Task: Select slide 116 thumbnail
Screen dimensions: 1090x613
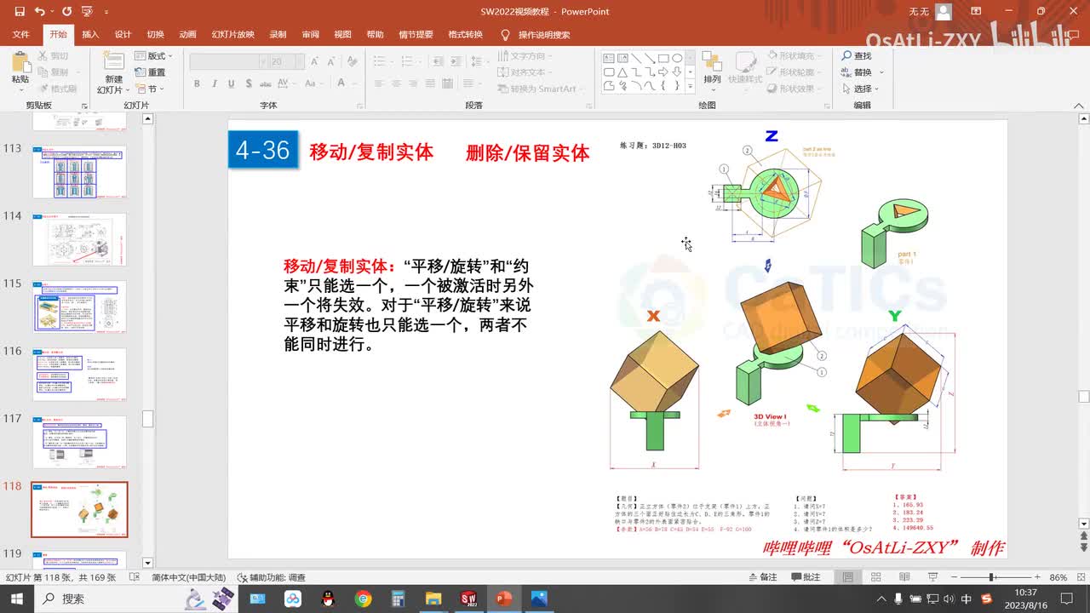Action: coord(79,375)
